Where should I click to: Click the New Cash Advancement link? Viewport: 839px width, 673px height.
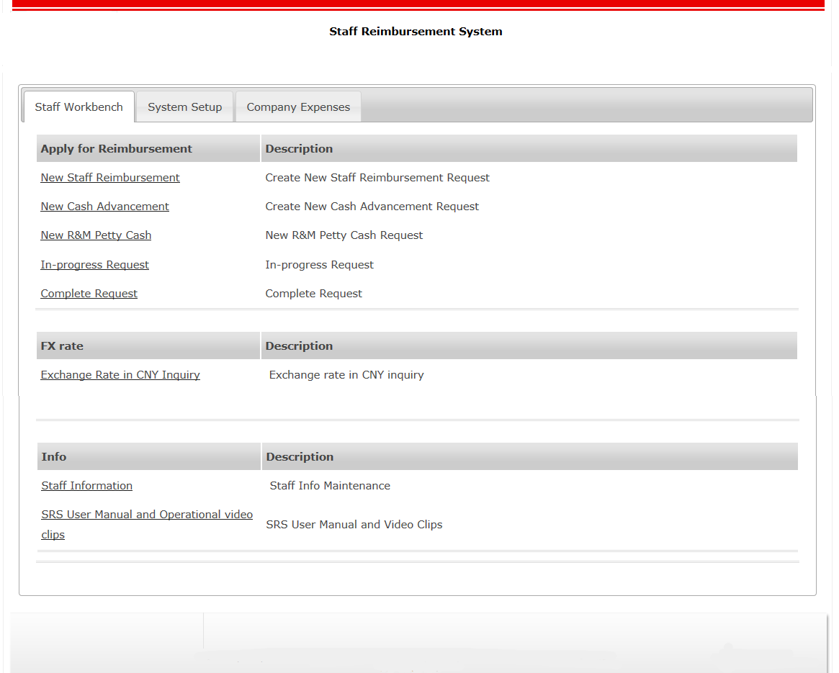pyautogui.click(x=105, y=207)
